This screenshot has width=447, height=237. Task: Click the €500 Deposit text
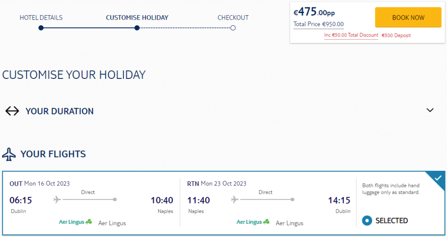coord(396,36)
